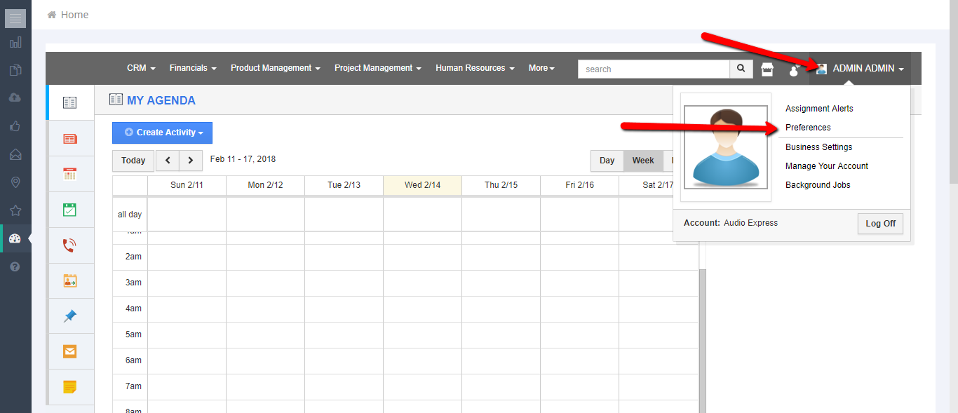
Task: Open the blue pushpin icon in agenda sidebar
Action: (69, 316)
